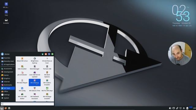This screenshot has height=110, width=196.
Task: Open Disk Manager
Action: coord(35,68)
